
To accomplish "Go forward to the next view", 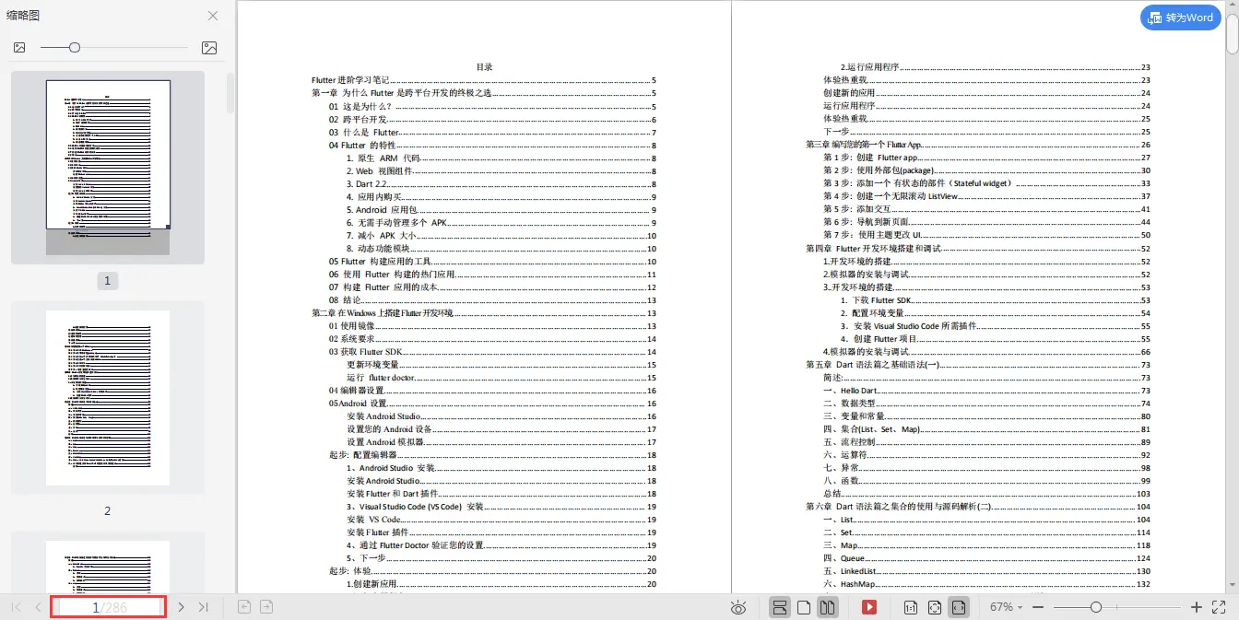I will point(266,607).
